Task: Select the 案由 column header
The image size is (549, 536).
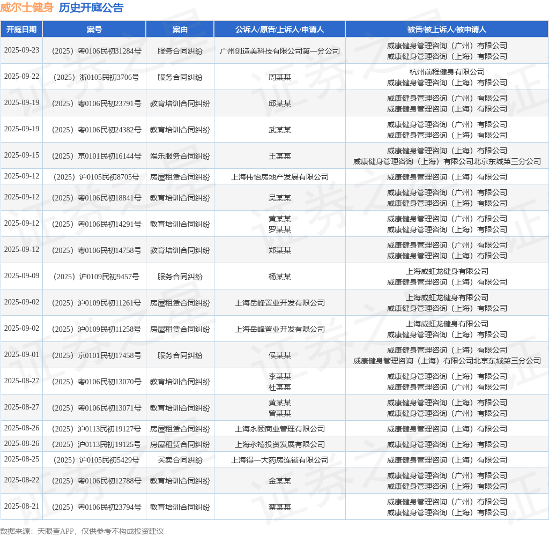Action: (180, 29)
